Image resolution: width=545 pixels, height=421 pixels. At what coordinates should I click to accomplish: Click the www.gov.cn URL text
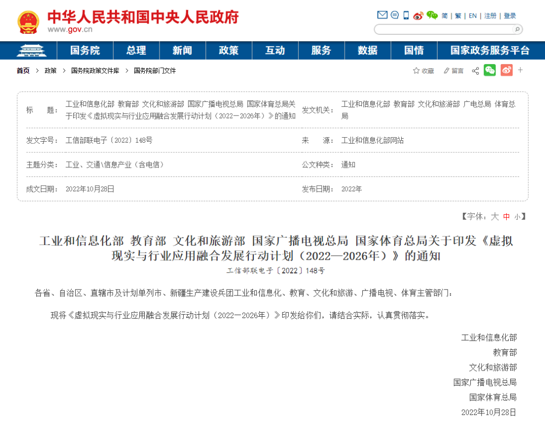(x=70, y=30)
